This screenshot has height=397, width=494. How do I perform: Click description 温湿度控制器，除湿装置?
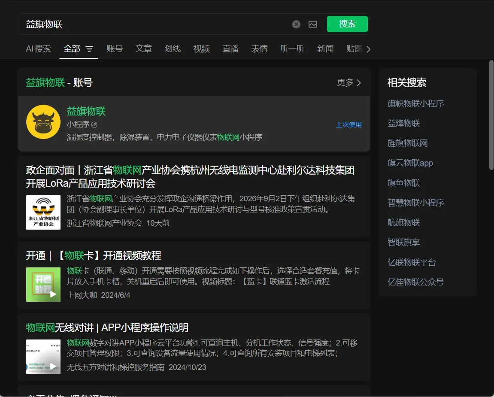coord(164,137)
